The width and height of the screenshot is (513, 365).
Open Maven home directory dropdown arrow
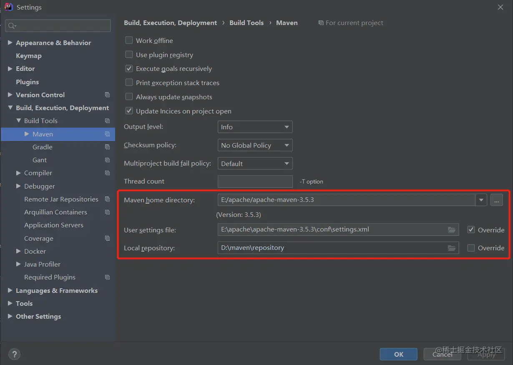click(481, 200)
